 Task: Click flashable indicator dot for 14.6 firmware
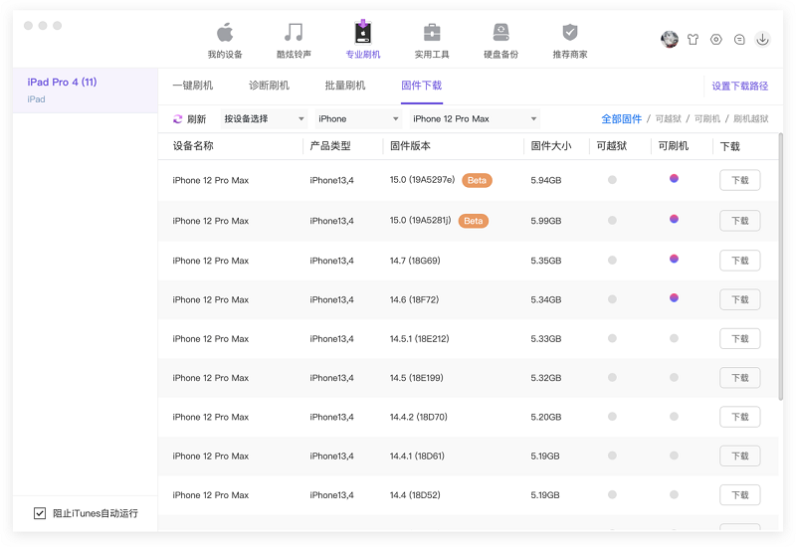(674, 297)
